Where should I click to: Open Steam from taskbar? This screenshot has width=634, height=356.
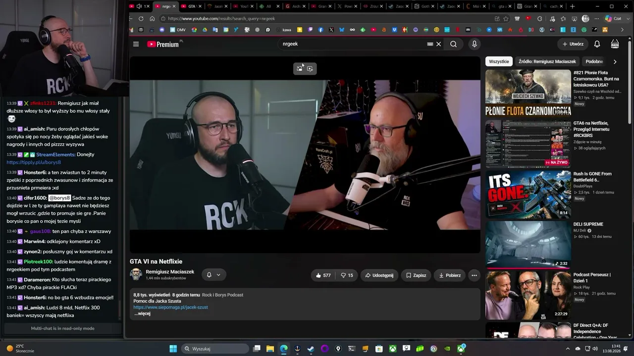[x=311, y=349]
